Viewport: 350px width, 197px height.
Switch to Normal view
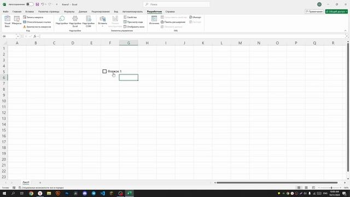tap(299, 188)
